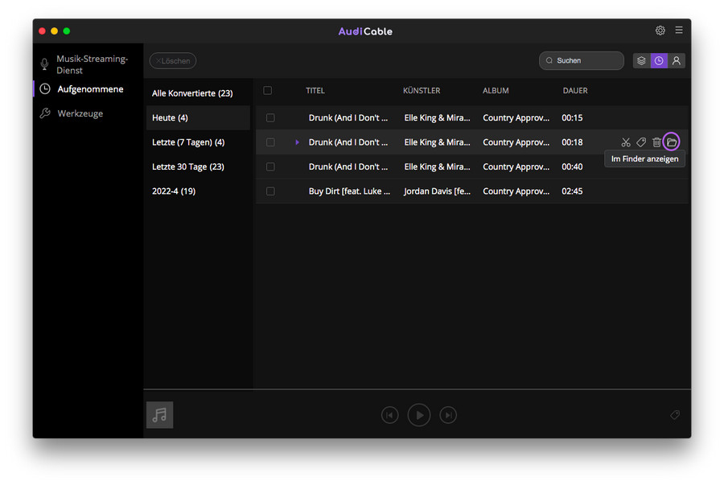The height and width of the screenshot is (485, 724).
Task: Sort by the ALBUM column header
Action: tap(496, 90)
